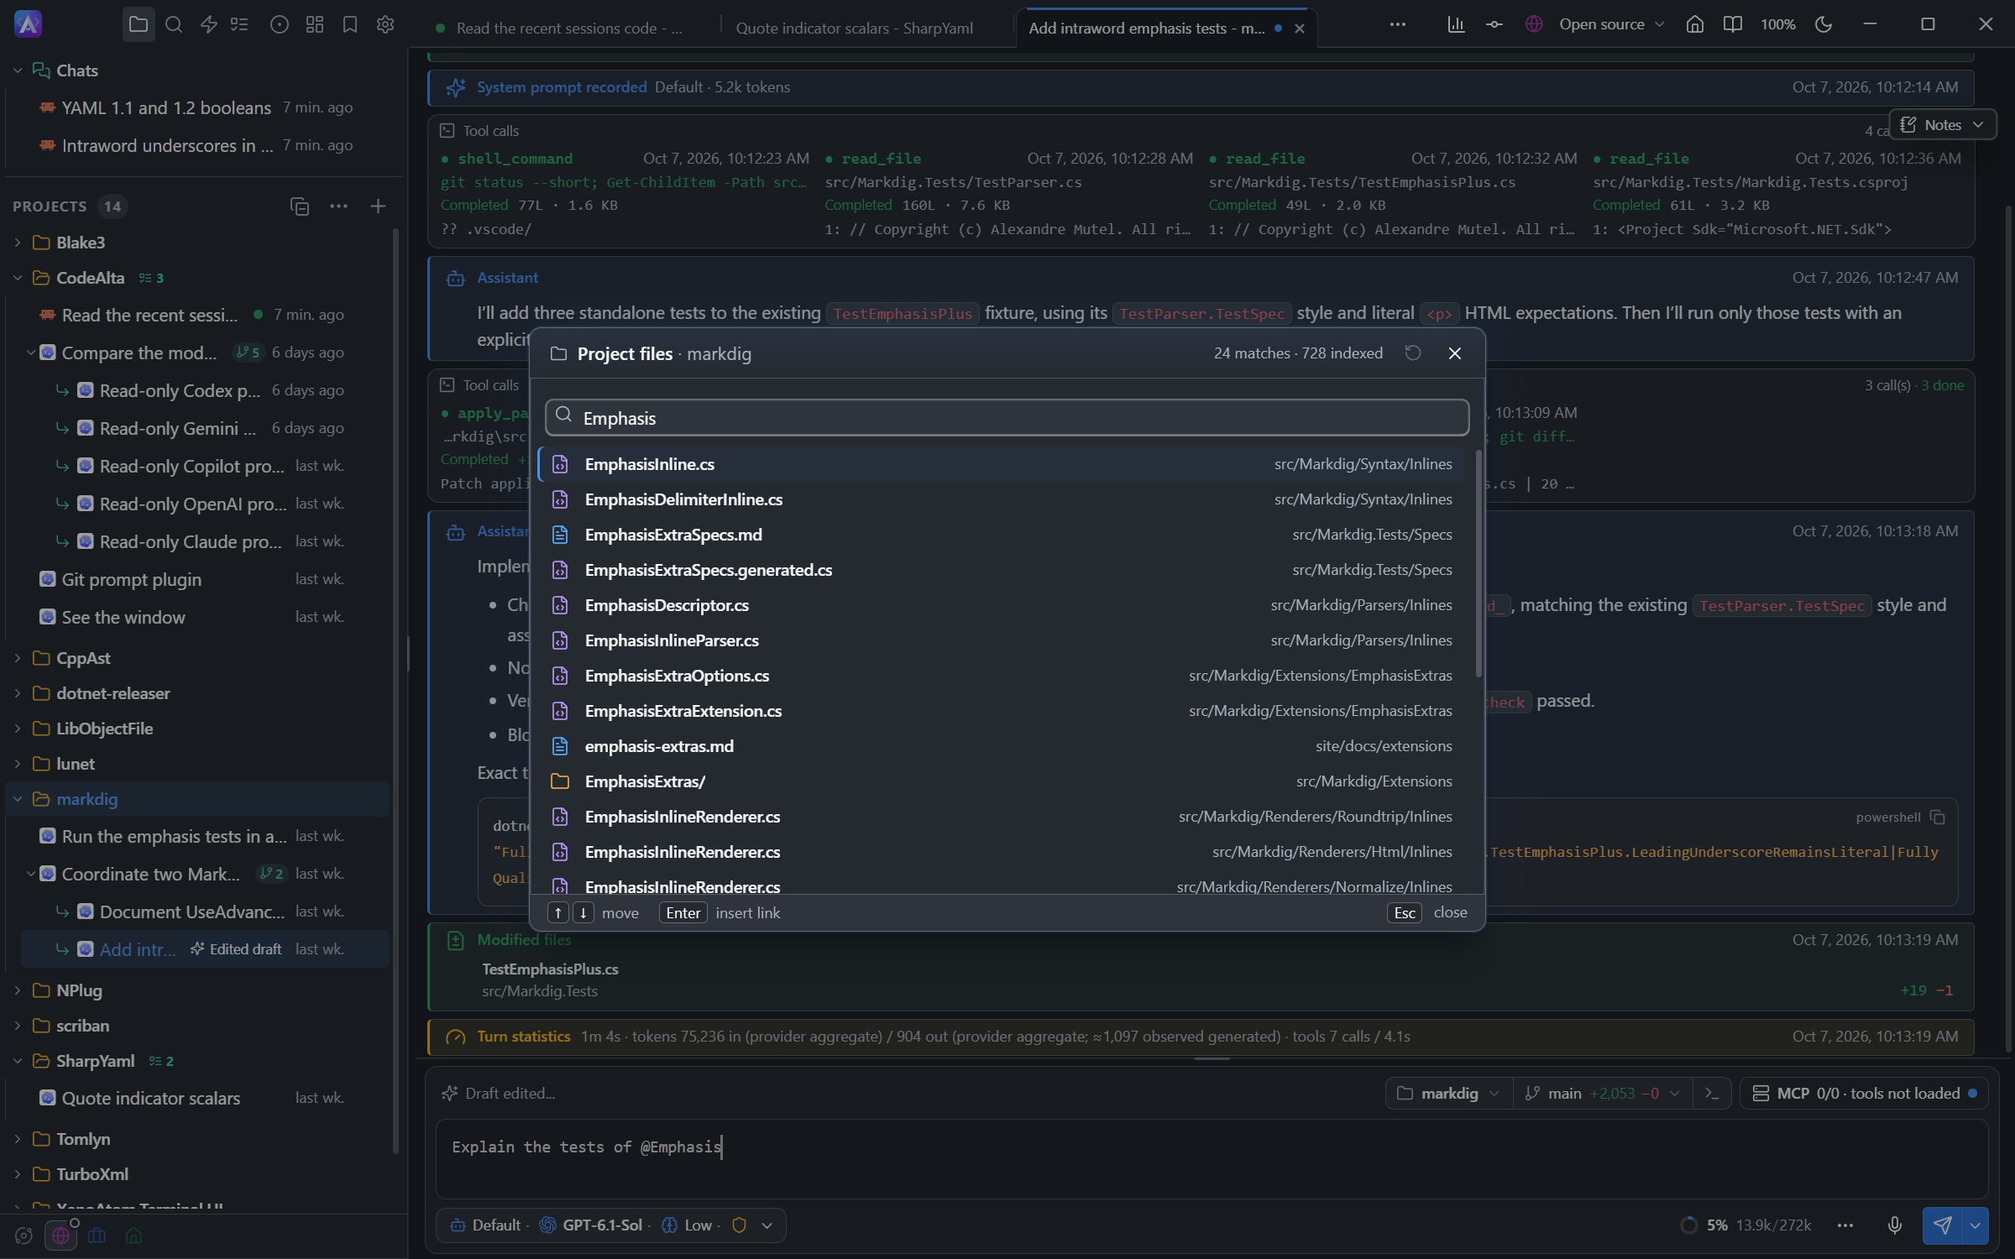The width and height of the screenshot is (2015, 1259).
Task: Click the home icon in title bar
Action: 1694,24
